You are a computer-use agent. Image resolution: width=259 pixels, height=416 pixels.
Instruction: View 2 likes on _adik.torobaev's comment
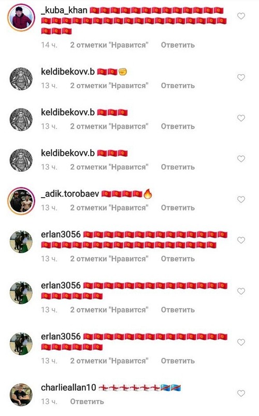click(x=109, y=207)
